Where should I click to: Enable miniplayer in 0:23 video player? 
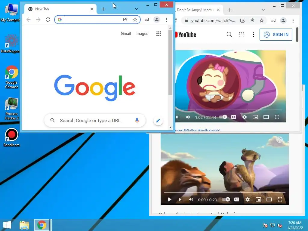[258, 200]
